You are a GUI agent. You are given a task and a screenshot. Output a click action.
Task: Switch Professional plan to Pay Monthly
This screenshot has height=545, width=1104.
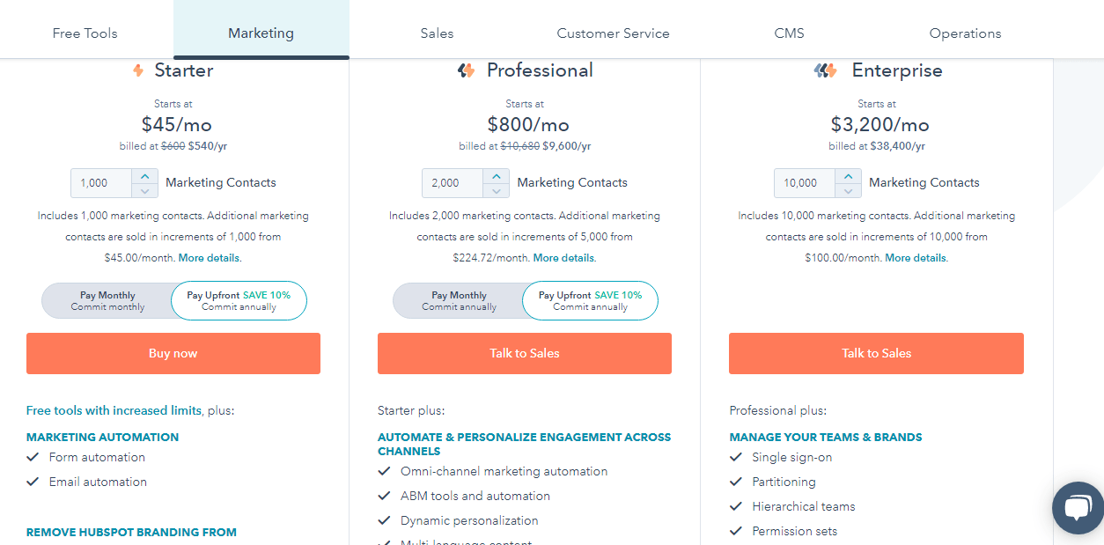pos(459,301)
